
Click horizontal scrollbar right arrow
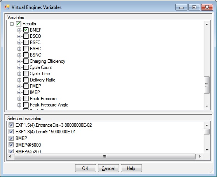click(200, 156)
